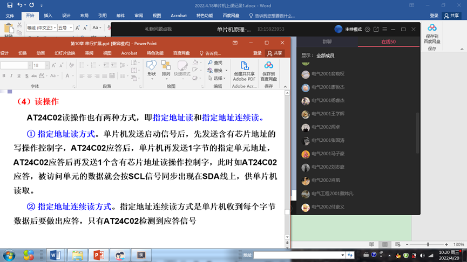The image size is (467, 262).
Task: Open settings gear in the meeting window
Action: pyautogui.click(x=368, y=29)
